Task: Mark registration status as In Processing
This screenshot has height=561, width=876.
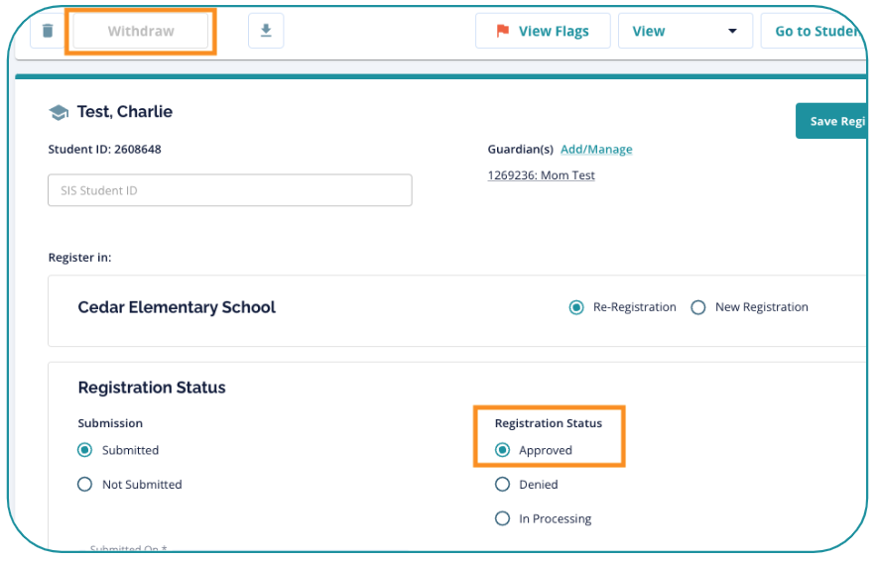Action: 503,518
